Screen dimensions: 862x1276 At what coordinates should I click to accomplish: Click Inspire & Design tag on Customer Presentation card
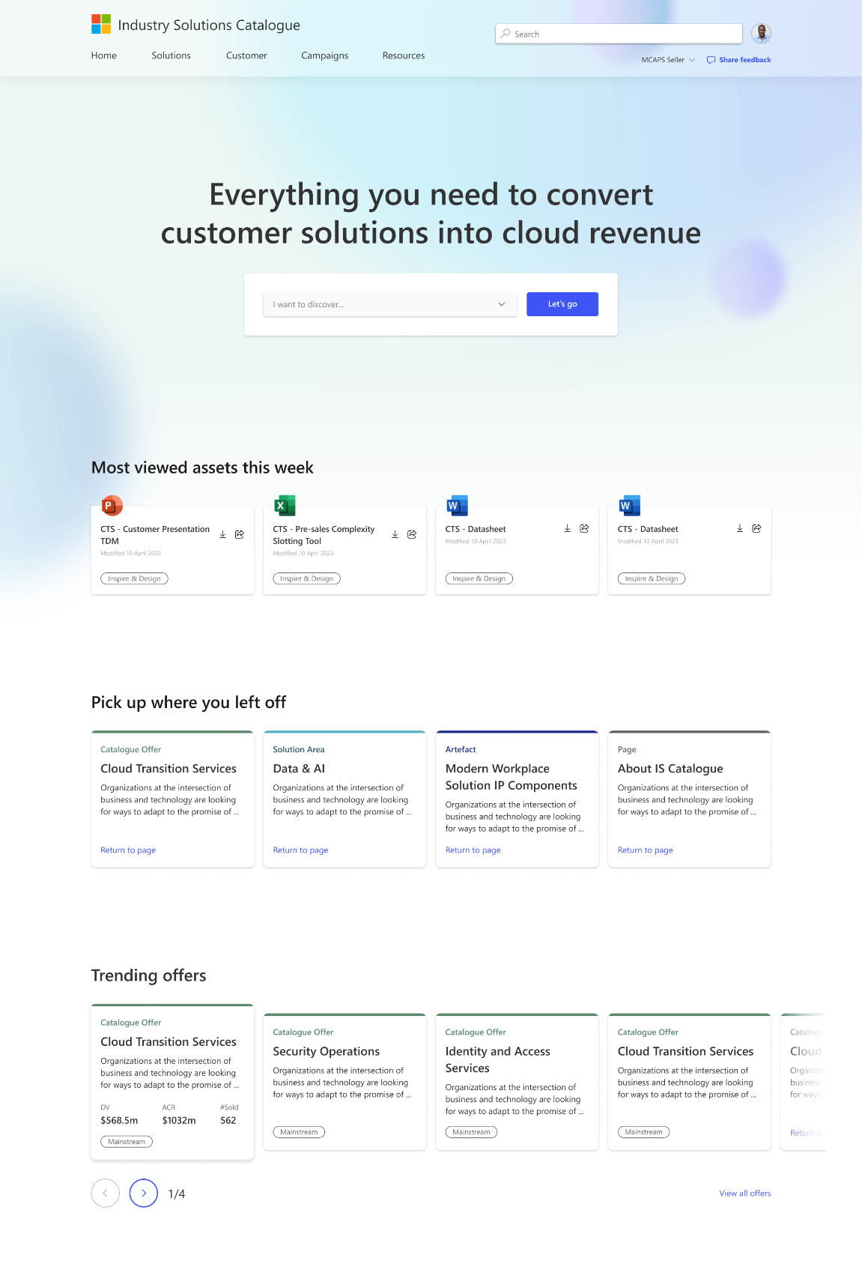[134, 578]
